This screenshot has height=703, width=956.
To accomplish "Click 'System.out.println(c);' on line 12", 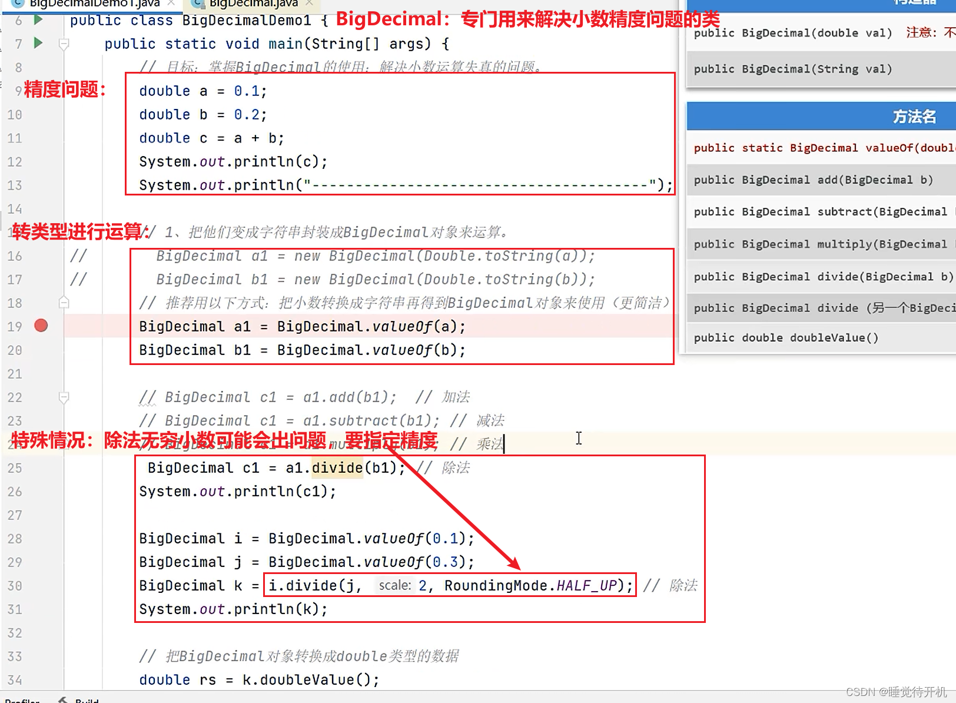I will [233, 162].
